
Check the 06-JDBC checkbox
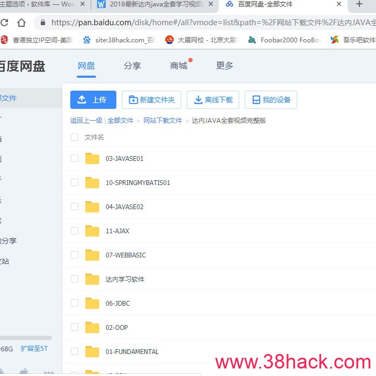tap(75, 303)
